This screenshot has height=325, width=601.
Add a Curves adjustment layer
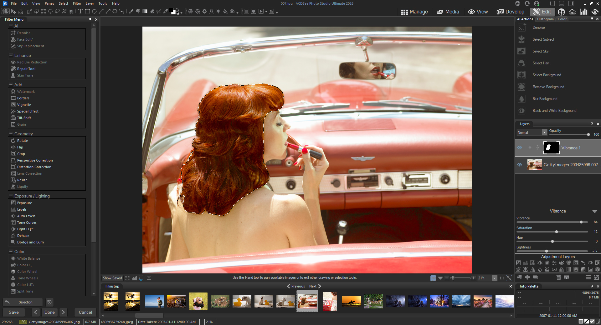point(533,263)
